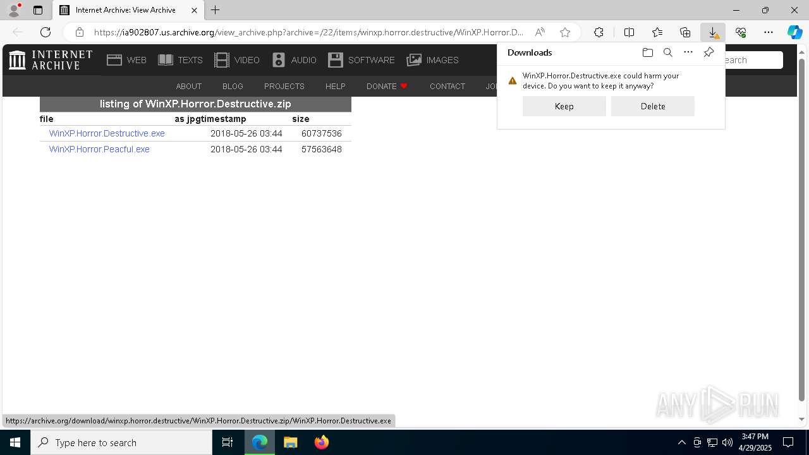
Task: Click the Downloads toolbar icon
Action: (x=713, y=32)
